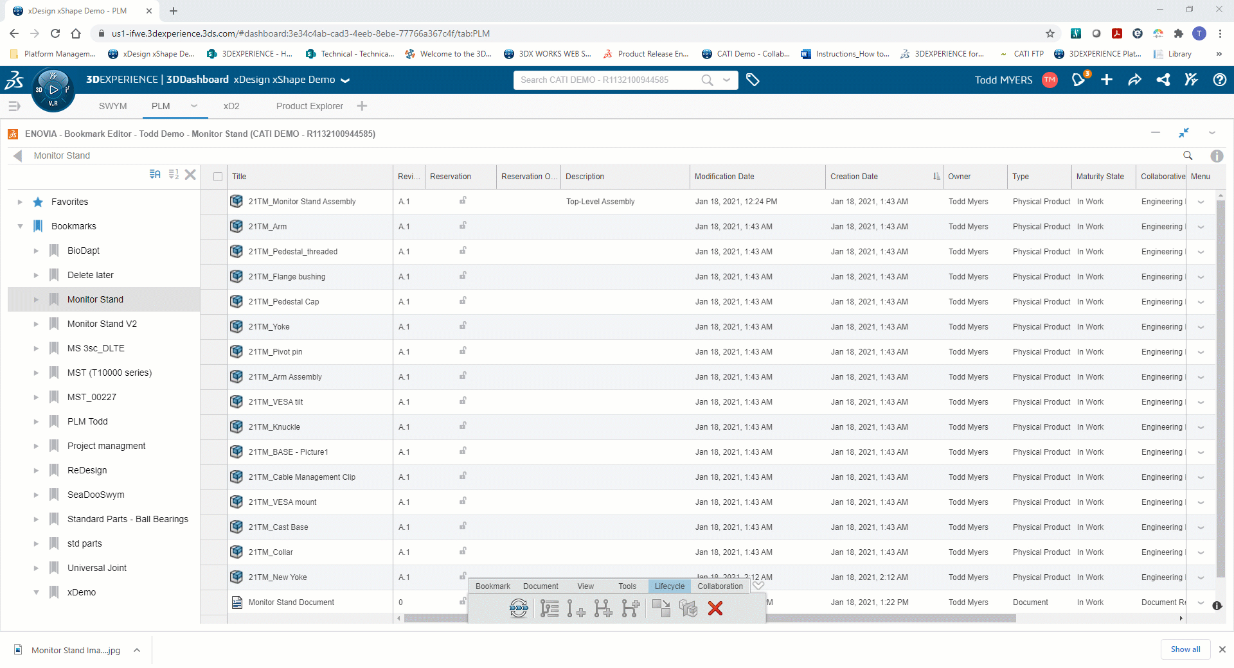This screenshot has width=1234, height=668.
Task: Toggle the side menu hamburger icon
Action: [x=14, y=106]
